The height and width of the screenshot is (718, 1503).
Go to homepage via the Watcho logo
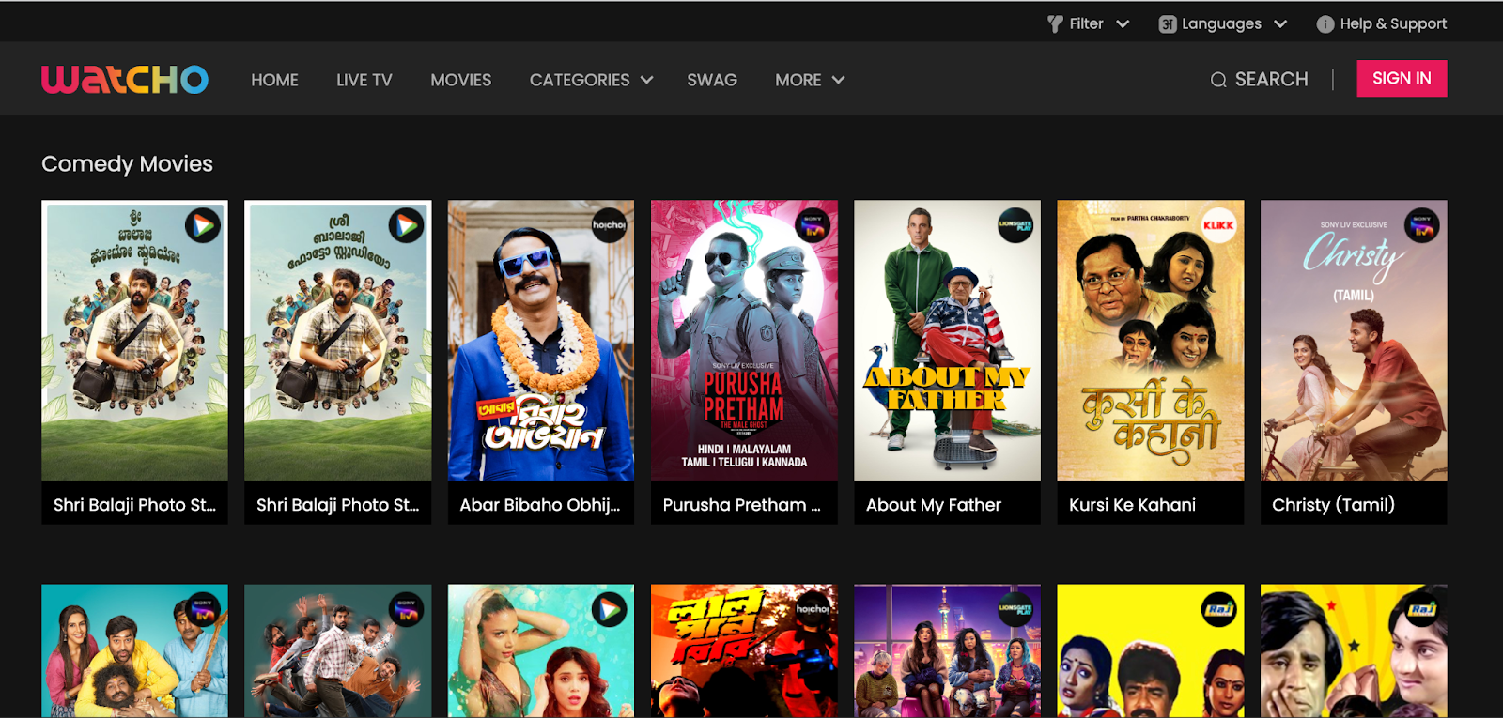[x=125, y=80]
